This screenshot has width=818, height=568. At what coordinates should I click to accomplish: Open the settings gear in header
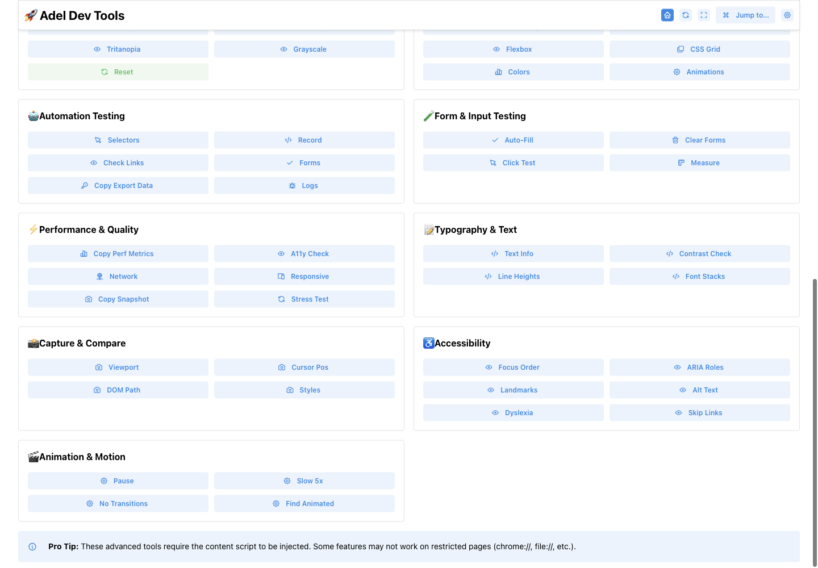787,15
